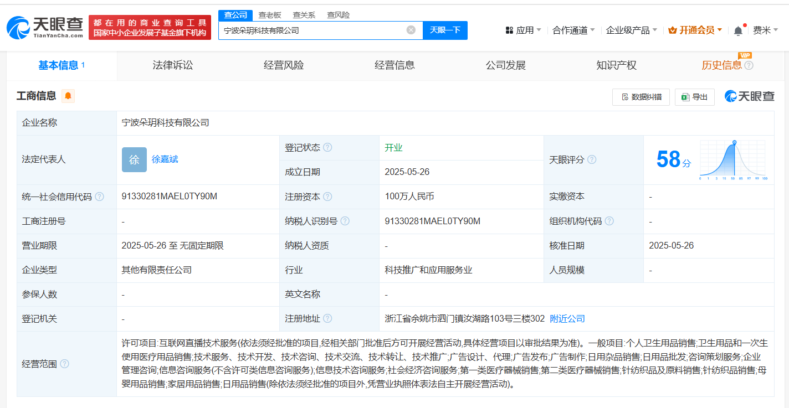Click help icon next to 天眼评分
The height and width of the screenshot is (408, 789).
point(592,159)
